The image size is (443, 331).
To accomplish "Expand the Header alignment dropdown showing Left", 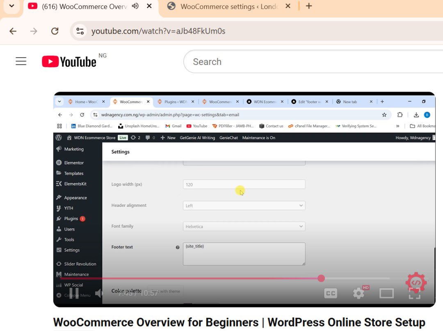I will click(244, 205).
